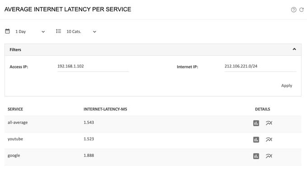
Task: Focus the Internet IP input field
Action: pyautogui.click(x=260, y=67)
